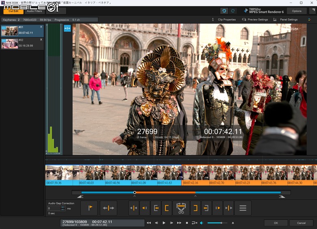Move to the next edit point

click(x=217, y=208)
